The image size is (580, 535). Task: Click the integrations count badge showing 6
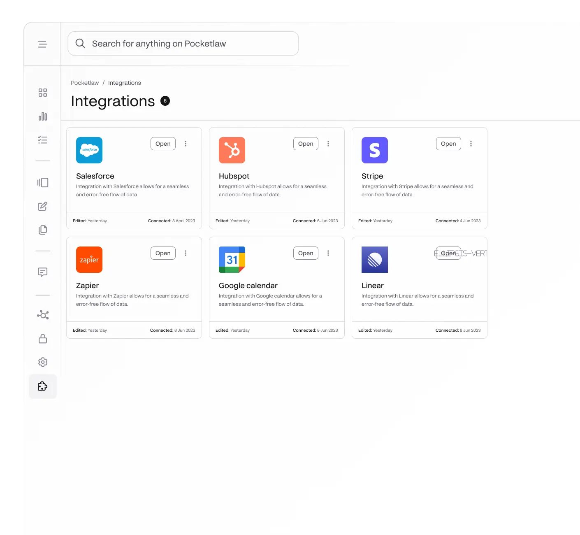(165, 101)
